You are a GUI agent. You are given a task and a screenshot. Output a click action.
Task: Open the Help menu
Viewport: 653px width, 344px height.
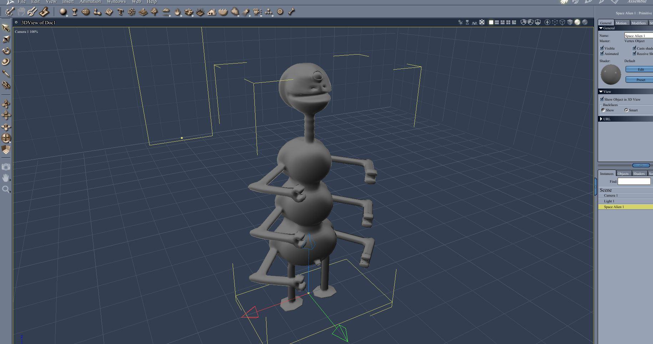point(152,2)
